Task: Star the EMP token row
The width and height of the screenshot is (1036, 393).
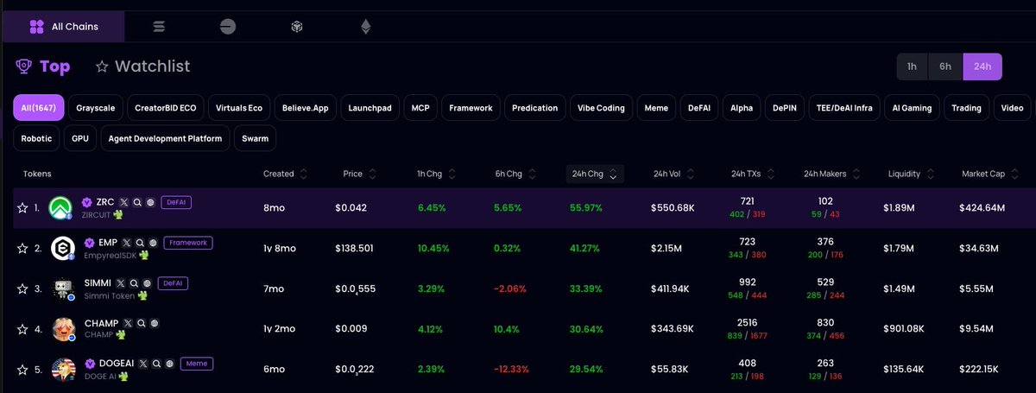Action: point(22,248)
